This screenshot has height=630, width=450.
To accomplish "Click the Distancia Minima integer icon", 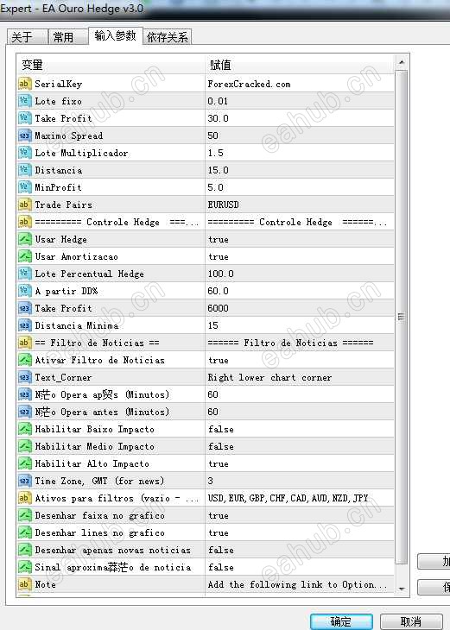I will coord(24,325).
